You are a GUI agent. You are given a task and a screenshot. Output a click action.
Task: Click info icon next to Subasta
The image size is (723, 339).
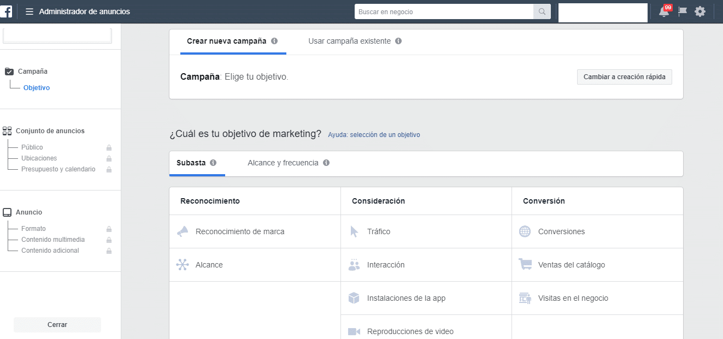pos(213,163)
